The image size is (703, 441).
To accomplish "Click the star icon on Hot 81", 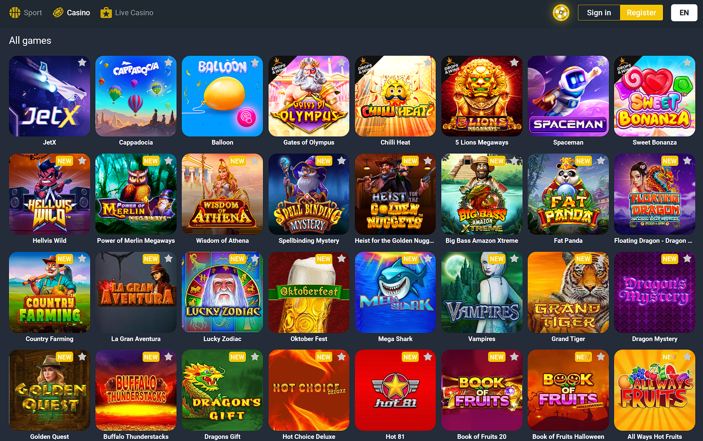I will [428, 357].
